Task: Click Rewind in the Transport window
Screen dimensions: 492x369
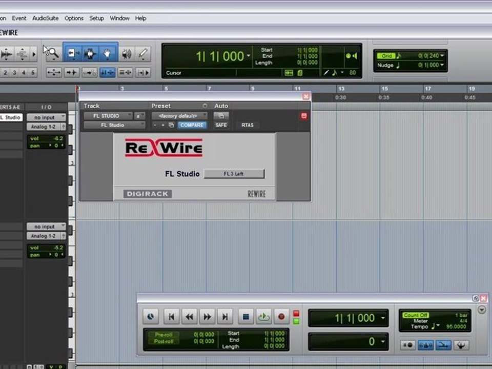Action: coord(189,316)
